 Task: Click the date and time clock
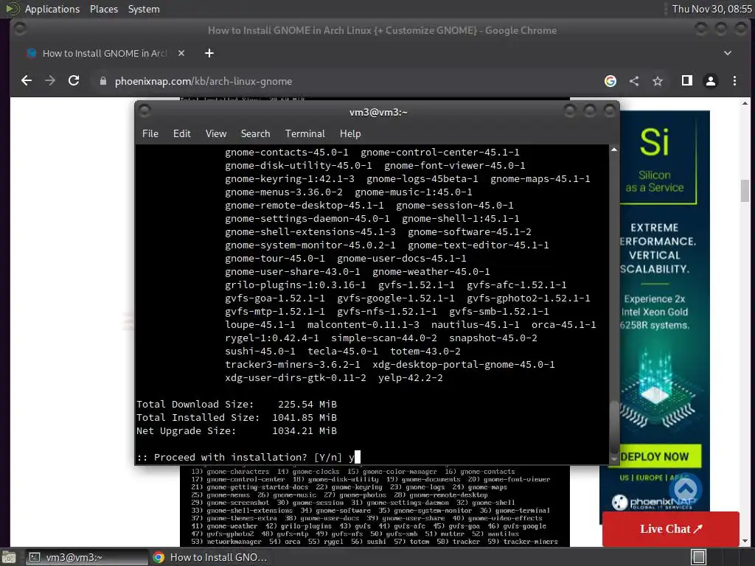(x=711, y=9)
